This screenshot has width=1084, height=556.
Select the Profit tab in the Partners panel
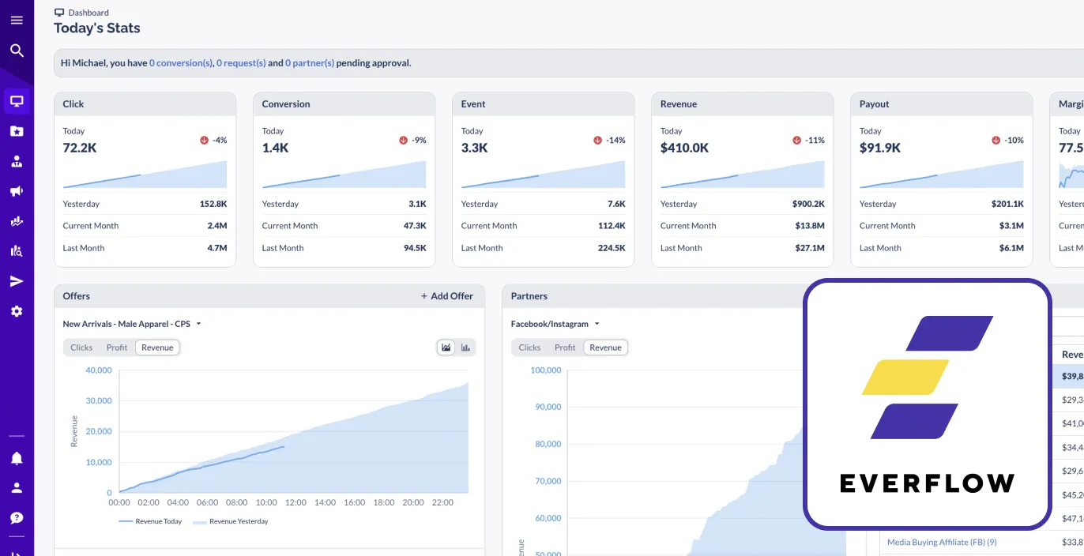coord(565,347)
